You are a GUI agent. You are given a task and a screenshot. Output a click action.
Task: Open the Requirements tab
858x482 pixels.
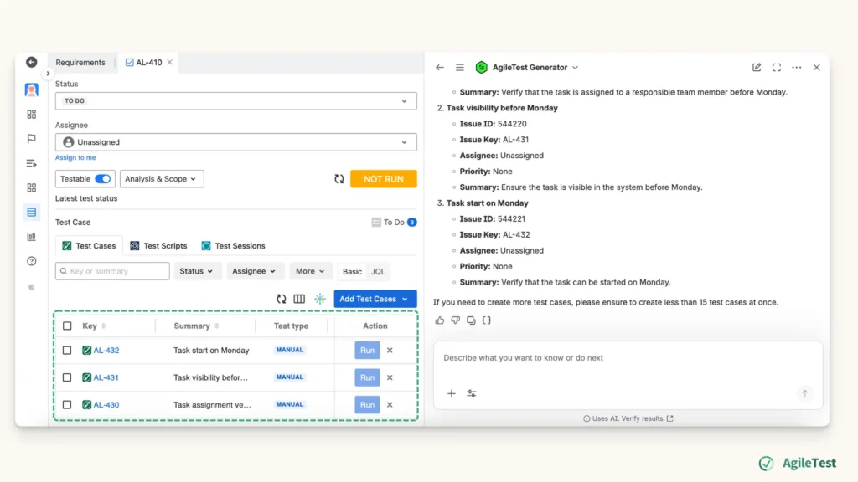pyautogui.click(x=80, y=62)
